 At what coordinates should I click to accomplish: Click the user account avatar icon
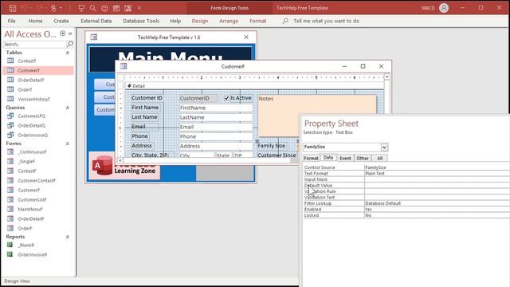444,8
